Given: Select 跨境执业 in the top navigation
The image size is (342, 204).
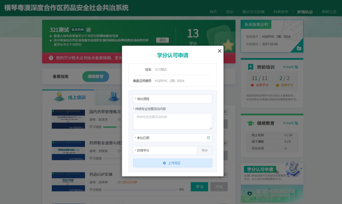Looking at the screenshot, I should coord(305,12).
